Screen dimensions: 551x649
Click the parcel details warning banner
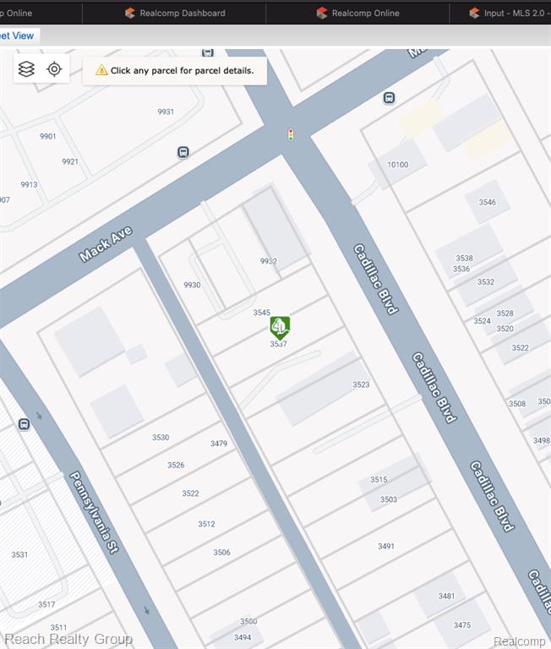pyautogui.click(x=175, y=71)
